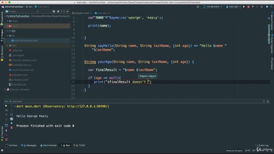Open introToFunction.dart in project tree
Screen dimensions: 274x154
tap(24, 41)
